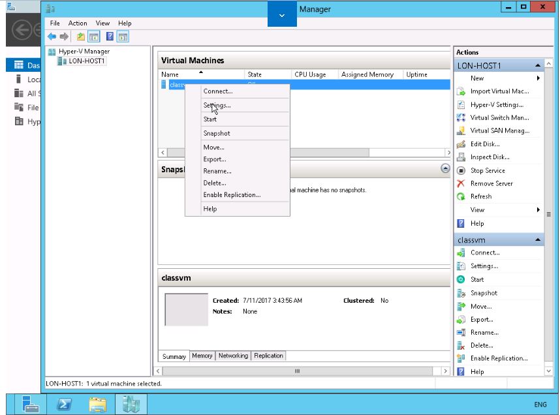Choose Settings... in the context menu
Viewport: 560px width, 415px height.
217,105
